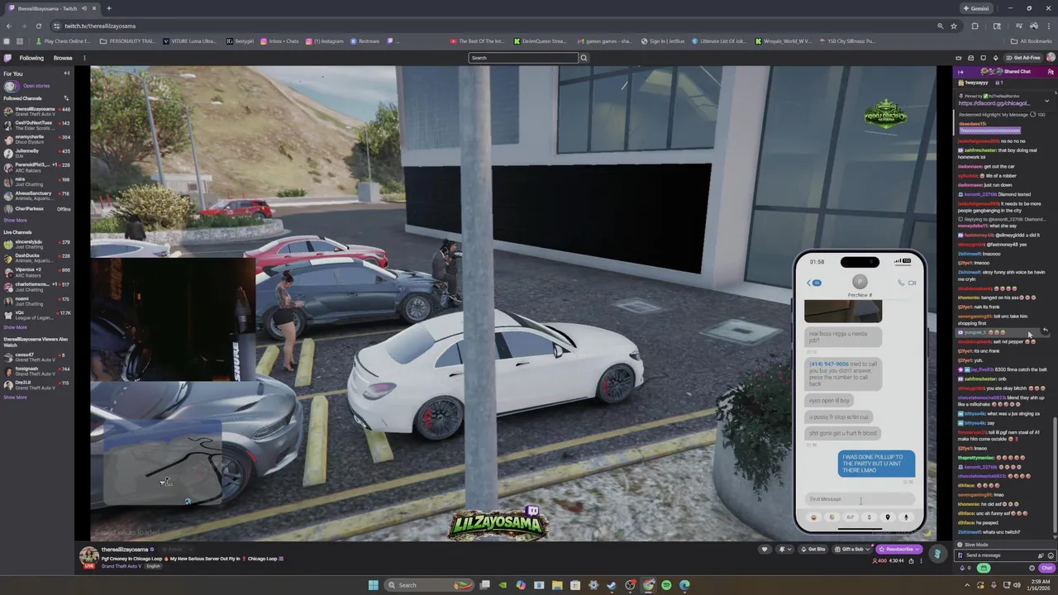1058x595 pixels.
Task: Click the Resubscribe button
Action: (899, 550)
